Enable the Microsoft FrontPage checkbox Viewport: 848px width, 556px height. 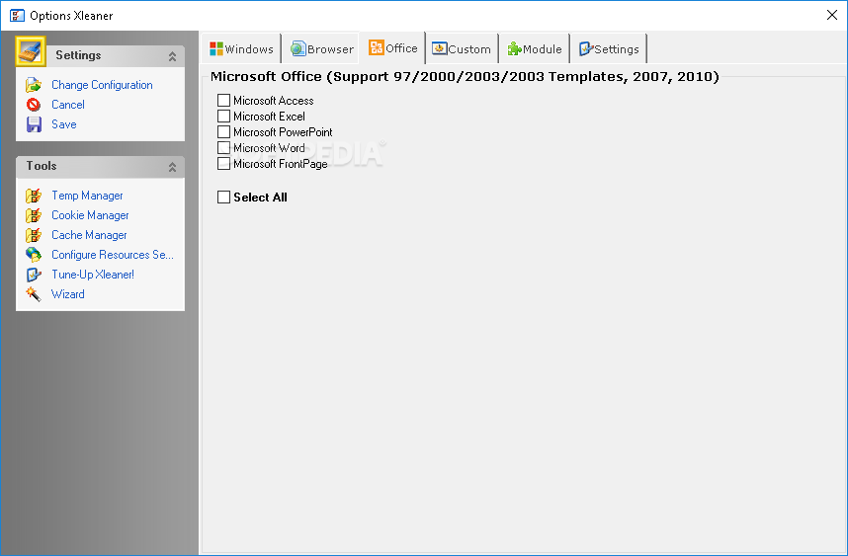224,164
